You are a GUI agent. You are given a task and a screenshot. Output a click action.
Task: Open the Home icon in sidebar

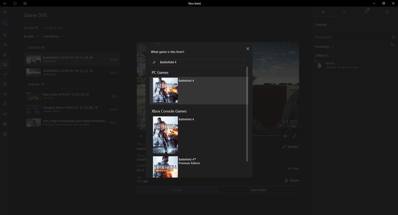[x=5, y=35]
